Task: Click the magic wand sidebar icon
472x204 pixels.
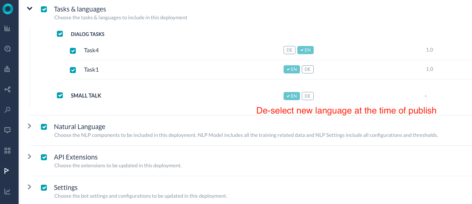Action: click(7, 109)
